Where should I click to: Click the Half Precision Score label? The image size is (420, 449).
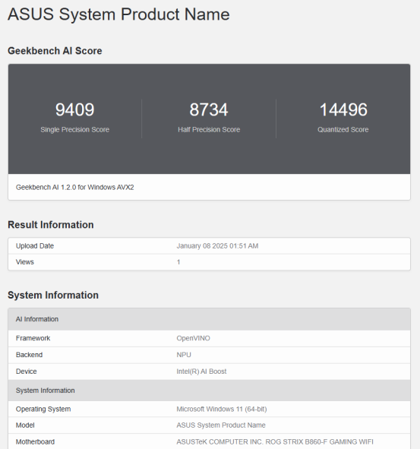[x=209, y=129]
